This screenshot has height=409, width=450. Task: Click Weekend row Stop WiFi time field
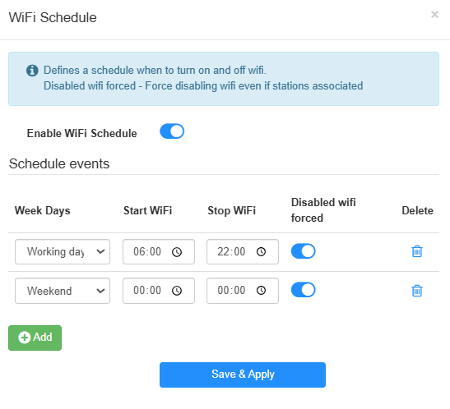coord(243,291)
